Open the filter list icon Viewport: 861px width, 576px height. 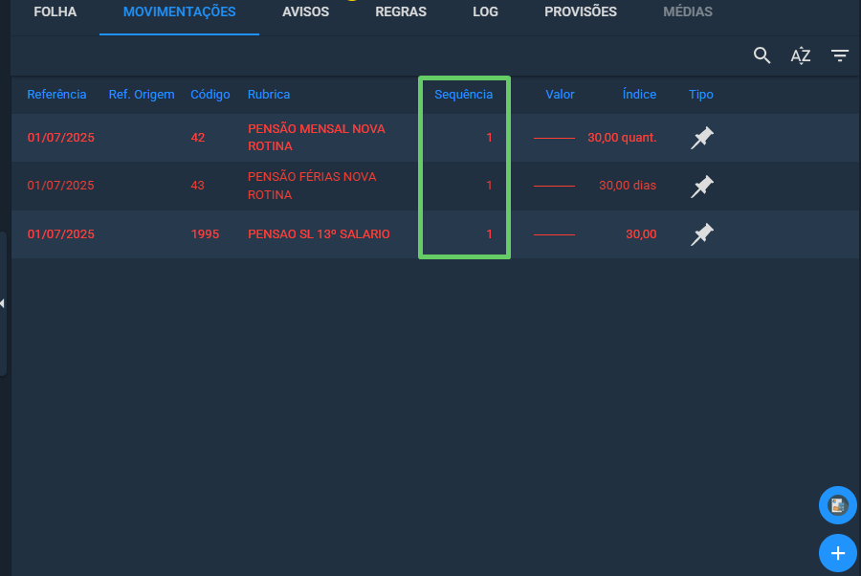click(x=840, y=55)
